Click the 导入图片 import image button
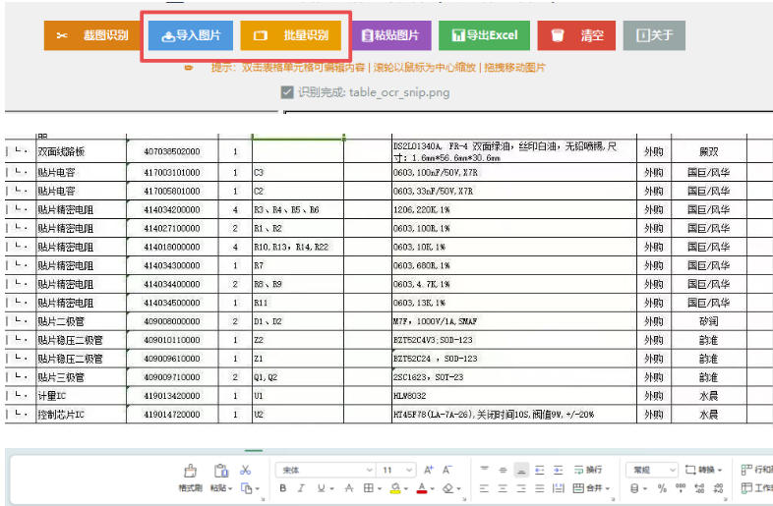Screen dimensions: 773x506 [x=190, y=35]
